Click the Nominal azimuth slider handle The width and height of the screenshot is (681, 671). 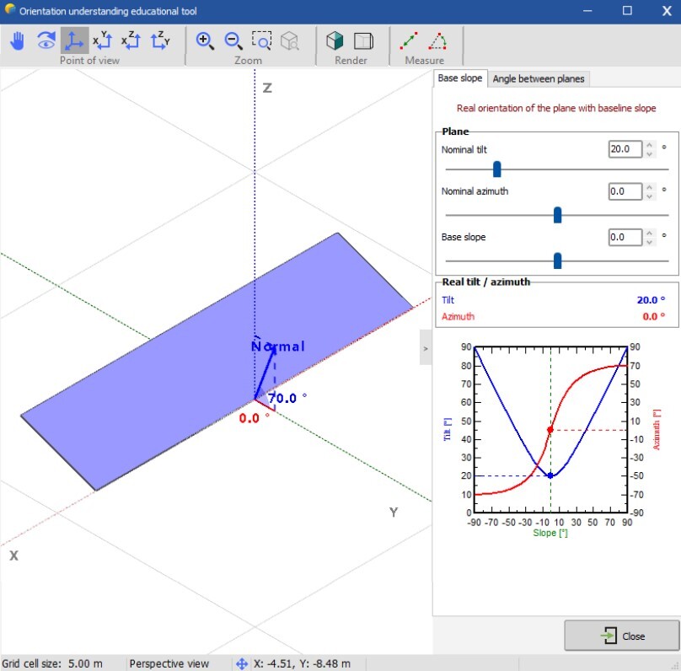click(557, 215)
